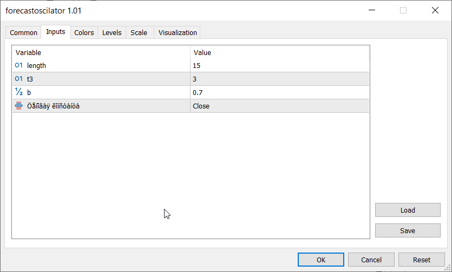Close the forecastoscilator 1.01 dialog
452x272 pixels.
coord(435,10)
